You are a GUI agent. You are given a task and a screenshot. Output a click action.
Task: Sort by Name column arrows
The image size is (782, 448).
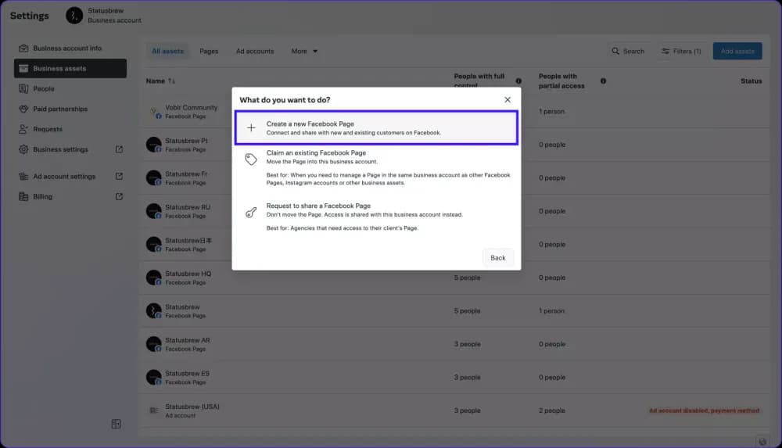point(172,81)
